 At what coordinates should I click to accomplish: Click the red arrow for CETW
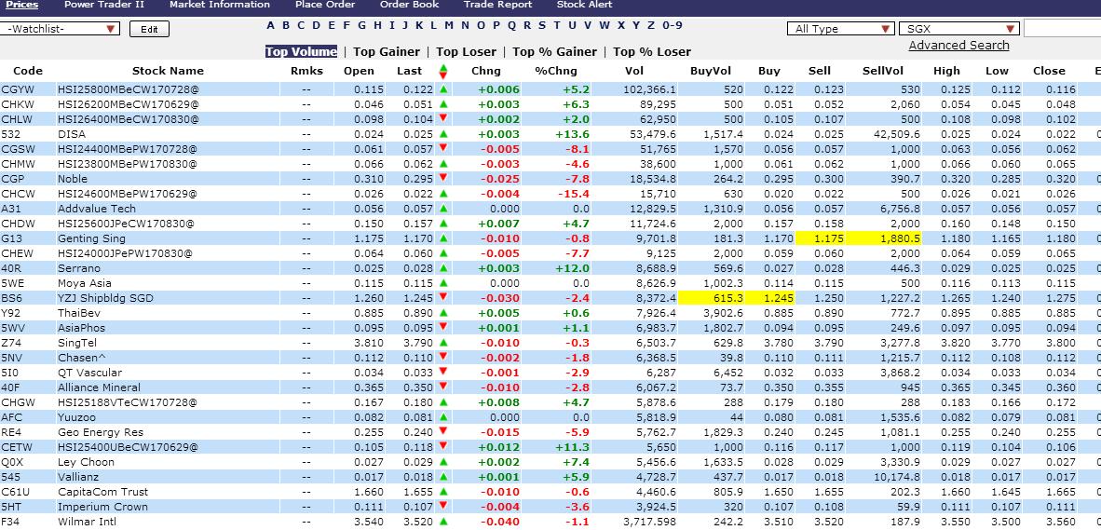pos(443,446)
